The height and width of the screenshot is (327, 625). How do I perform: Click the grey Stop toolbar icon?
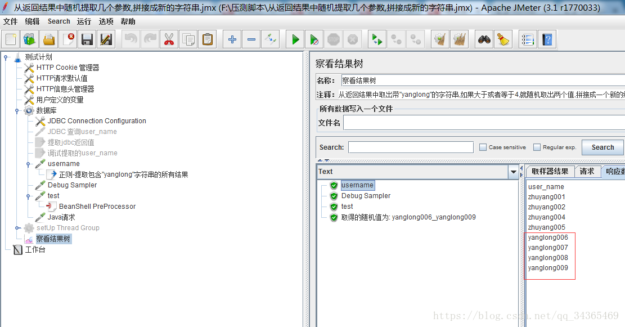point(333,39)
